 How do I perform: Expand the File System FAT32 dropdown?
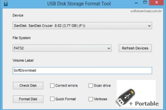point(62,48)
